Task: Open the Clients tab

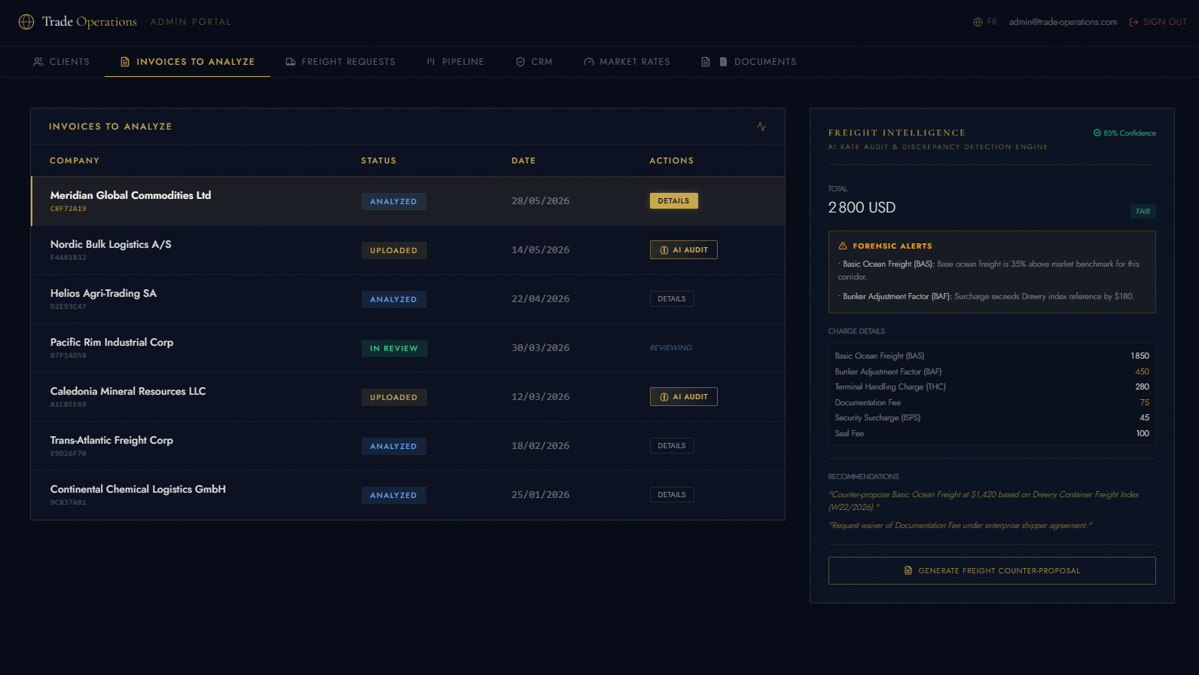Action: (x=61, y=62)
